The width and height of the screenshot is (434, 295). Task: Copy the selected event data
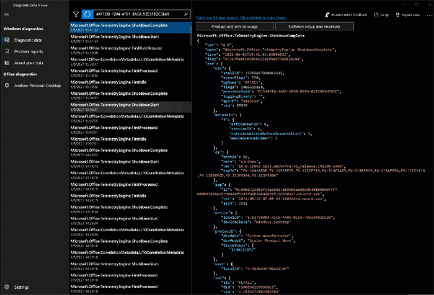pos(381,15)
